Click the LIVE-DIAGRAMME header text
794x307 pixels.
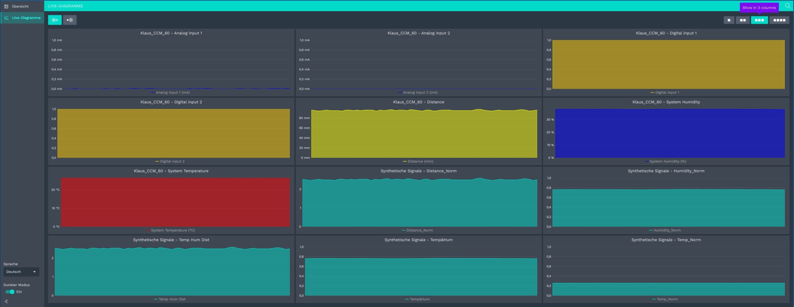pyautogui.click(x=65, y=6)
